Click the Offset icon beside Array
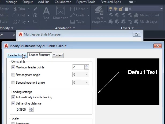This screenshot has width=165, height=124. click(35, 22)
